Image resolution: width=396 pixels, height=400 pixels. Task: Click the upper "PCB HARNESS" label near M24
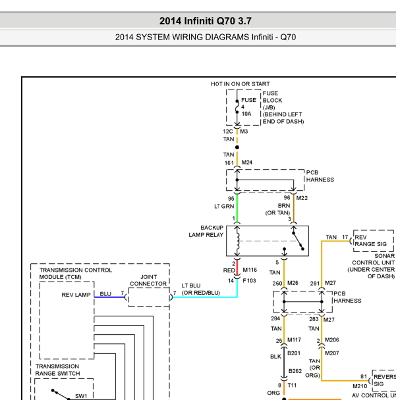point(320,176)
